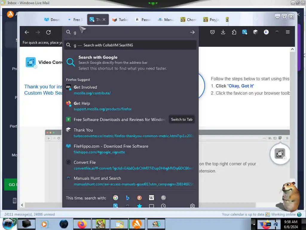The image size is (306, 230).
Task: Click the floating converter icon on the page
Action: point(280,154)
